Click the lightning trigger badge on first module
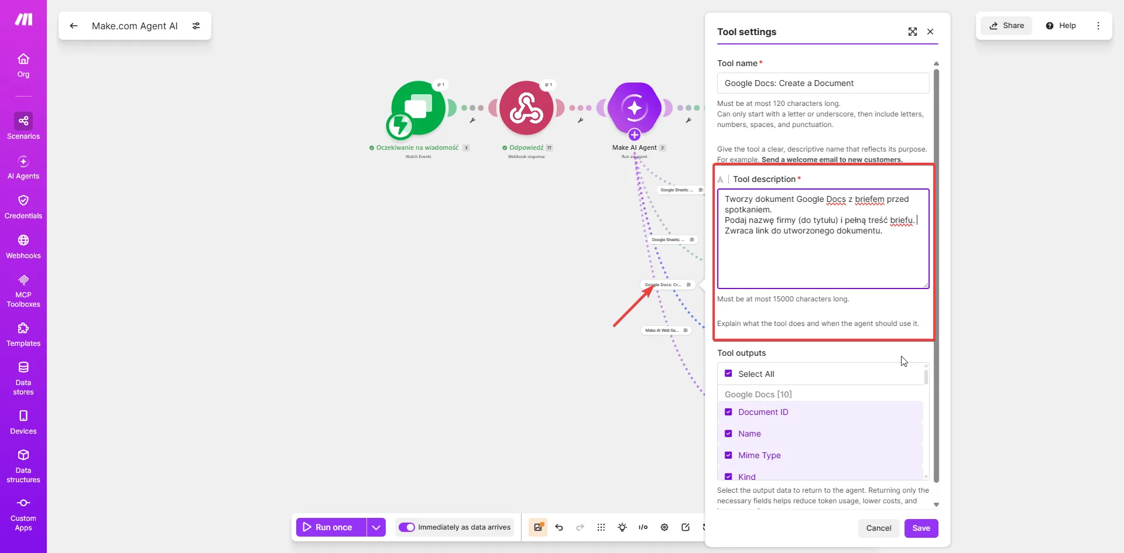 point(400,125)
